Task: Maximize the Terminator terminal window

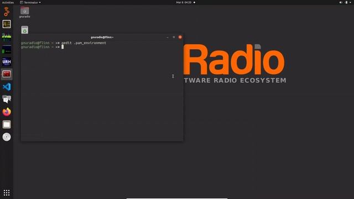Action: 174,37
